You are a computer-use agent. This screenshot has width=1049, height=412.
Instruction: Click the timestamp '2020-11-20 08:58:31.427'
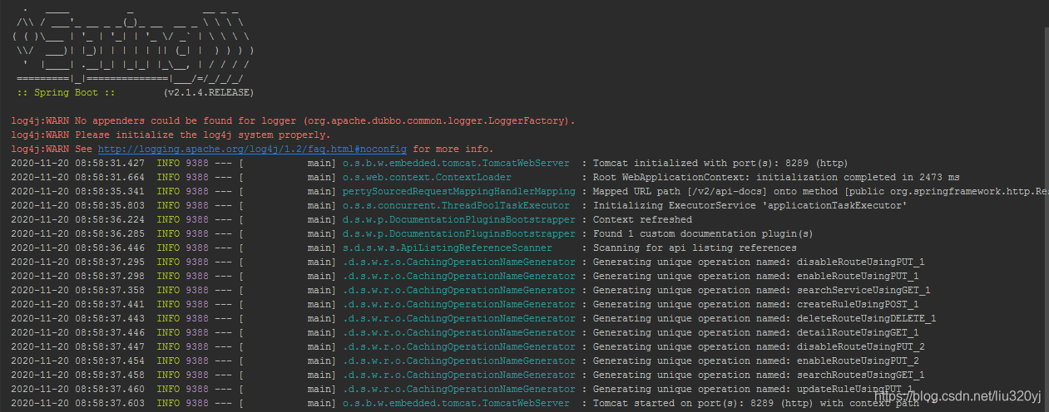pos(77,163)
